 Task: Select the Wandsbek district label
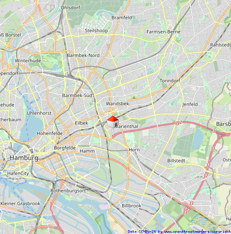117,103
